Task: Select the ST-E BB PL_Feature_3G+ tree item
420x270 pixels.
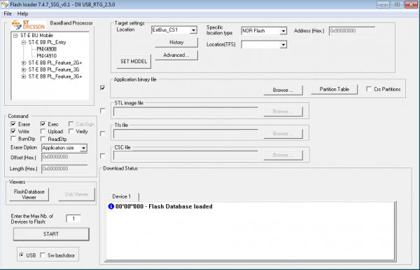Action: pyautogui.click(x=55, y=76)
